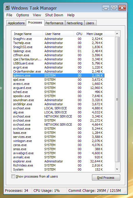Select the cpe17antiautorun process row

58,59
